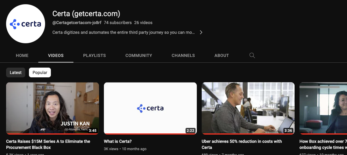
Task: Click '3K views • 10 months ago' text
Action: 125,149
